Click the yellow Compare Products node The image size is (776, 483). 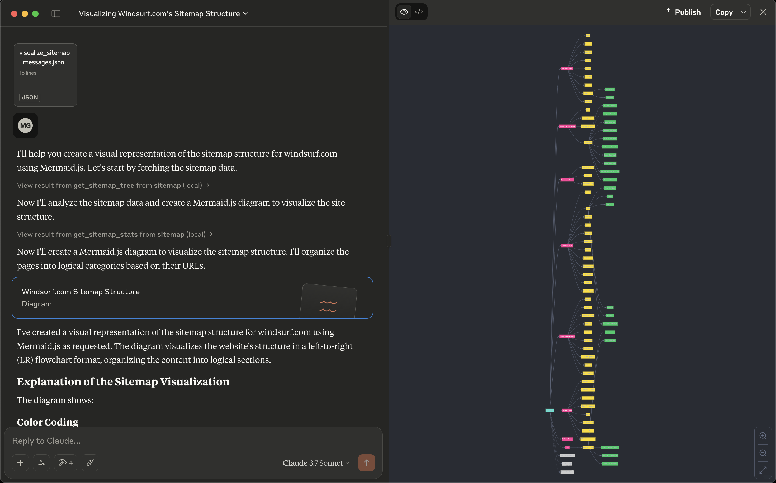tap(588, 127)
